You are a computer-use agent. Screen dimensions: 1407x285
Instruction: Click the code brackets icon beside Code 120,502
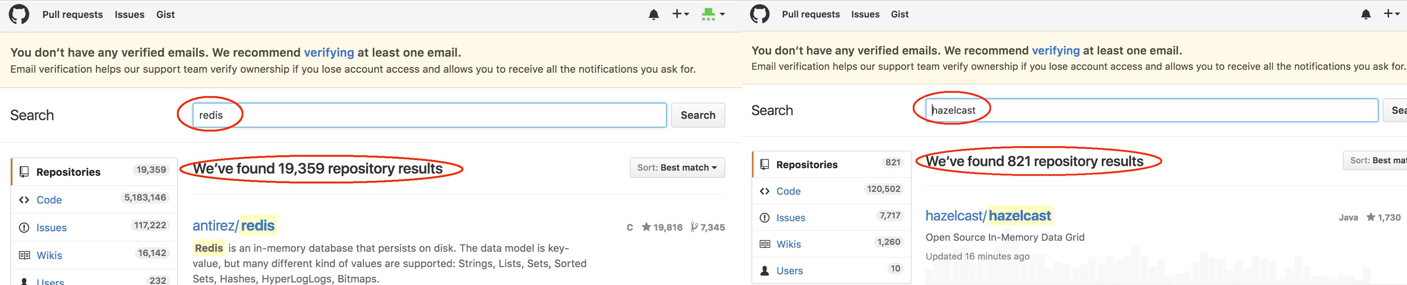(x=765, y=191)
